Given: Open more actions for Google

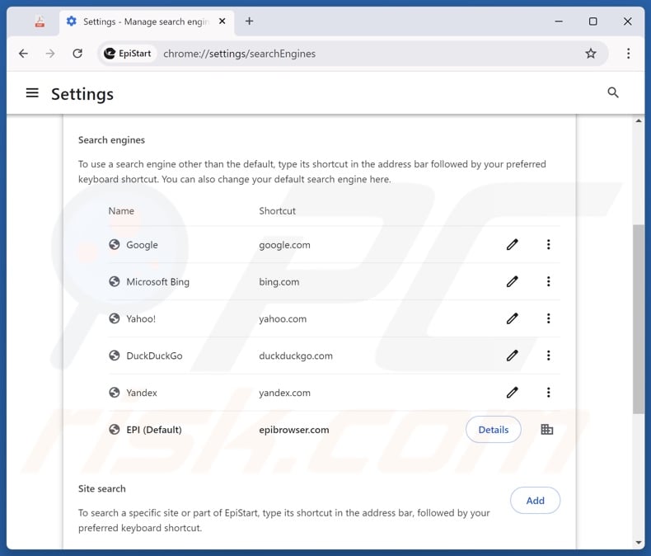Looking at the screenshot, I should pos(548,245).
